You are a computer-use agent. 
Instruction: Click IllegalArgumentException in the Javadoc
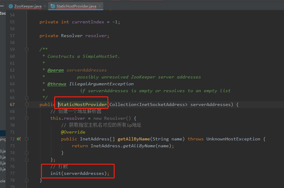[101, 84]
